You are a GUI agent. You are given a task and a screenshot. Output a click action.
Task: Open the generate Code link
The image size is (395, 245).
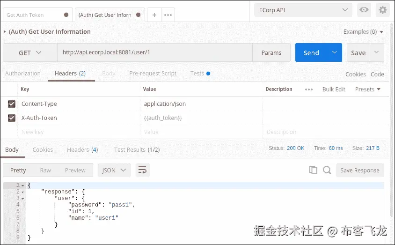[377, 74]
